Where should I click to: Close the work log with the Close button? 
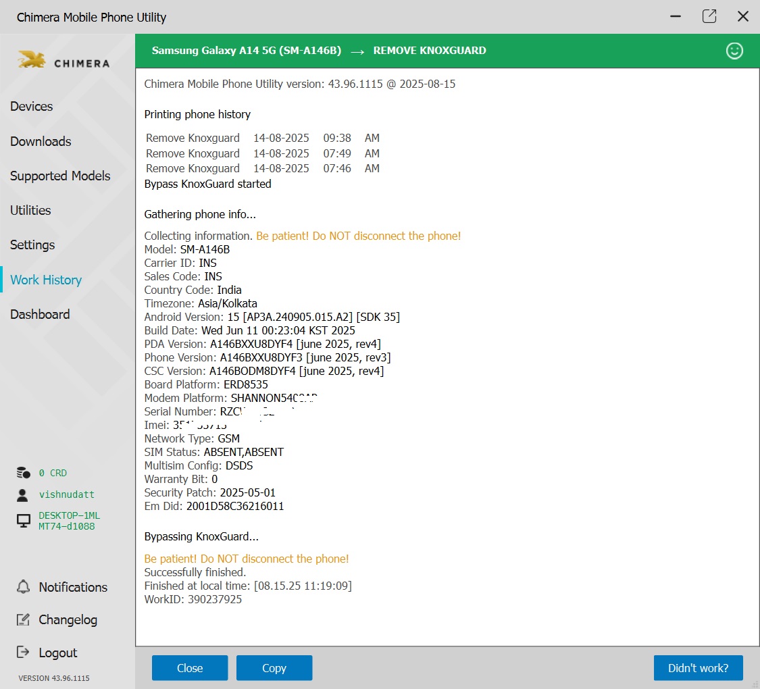[190, 667]
